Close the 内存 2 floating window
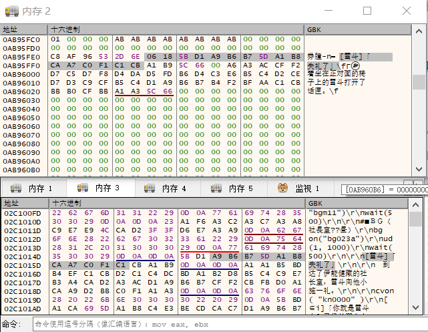The image size is (428, 332). (x=406, y=11)
